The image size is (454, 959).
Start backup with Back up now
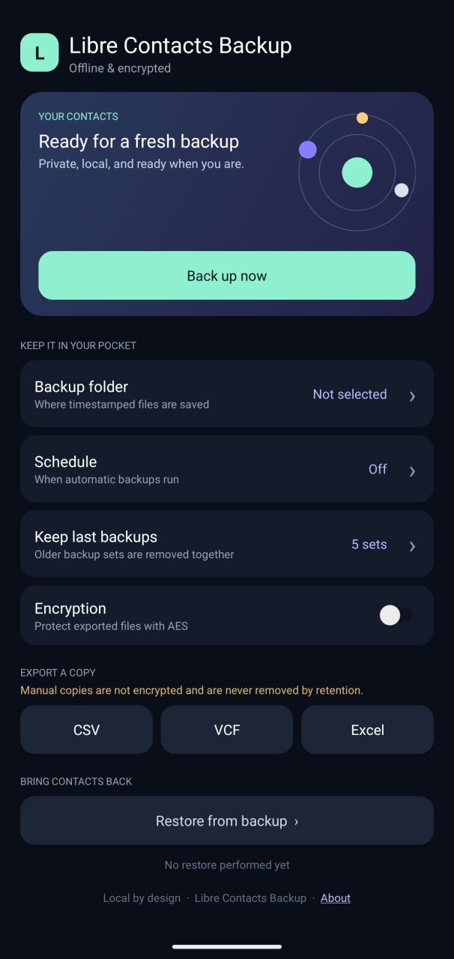(x=227, y=276)
